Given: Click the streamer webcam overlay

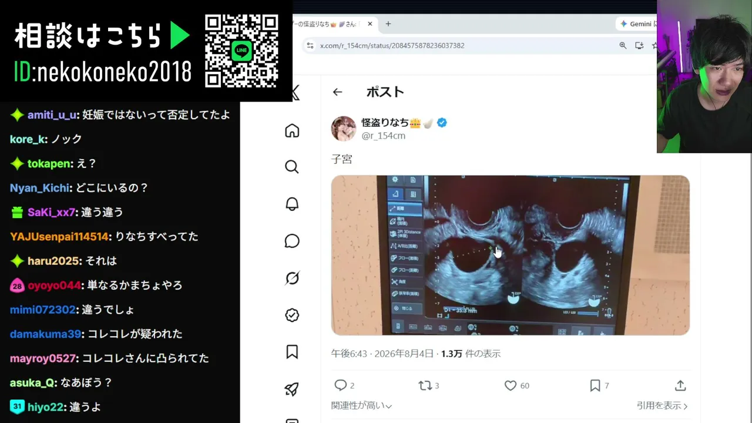Looking at the screenshot, I should tap(704, 76).
